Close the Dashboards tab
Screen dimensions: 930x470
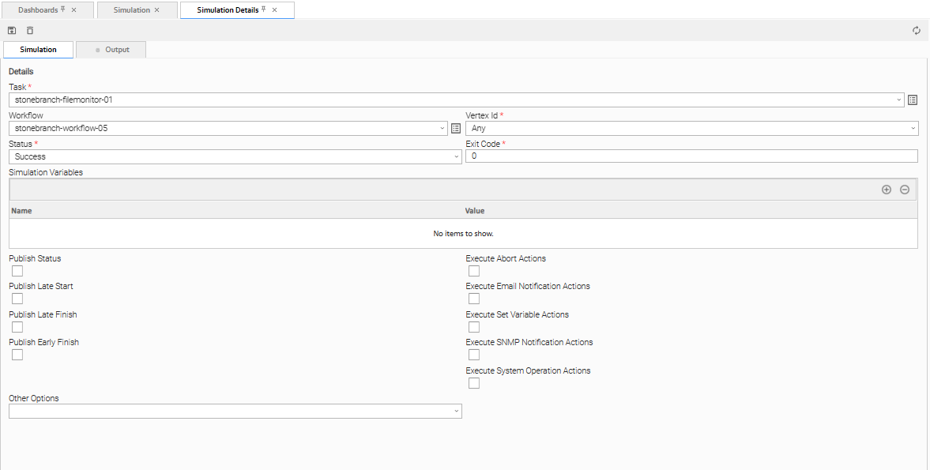(x=74, y=10)
